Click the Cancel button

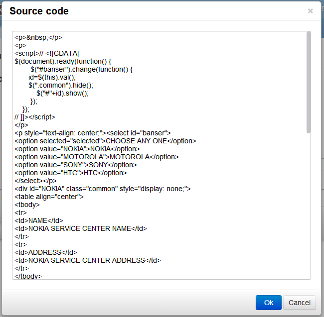[x=299, y=303]
